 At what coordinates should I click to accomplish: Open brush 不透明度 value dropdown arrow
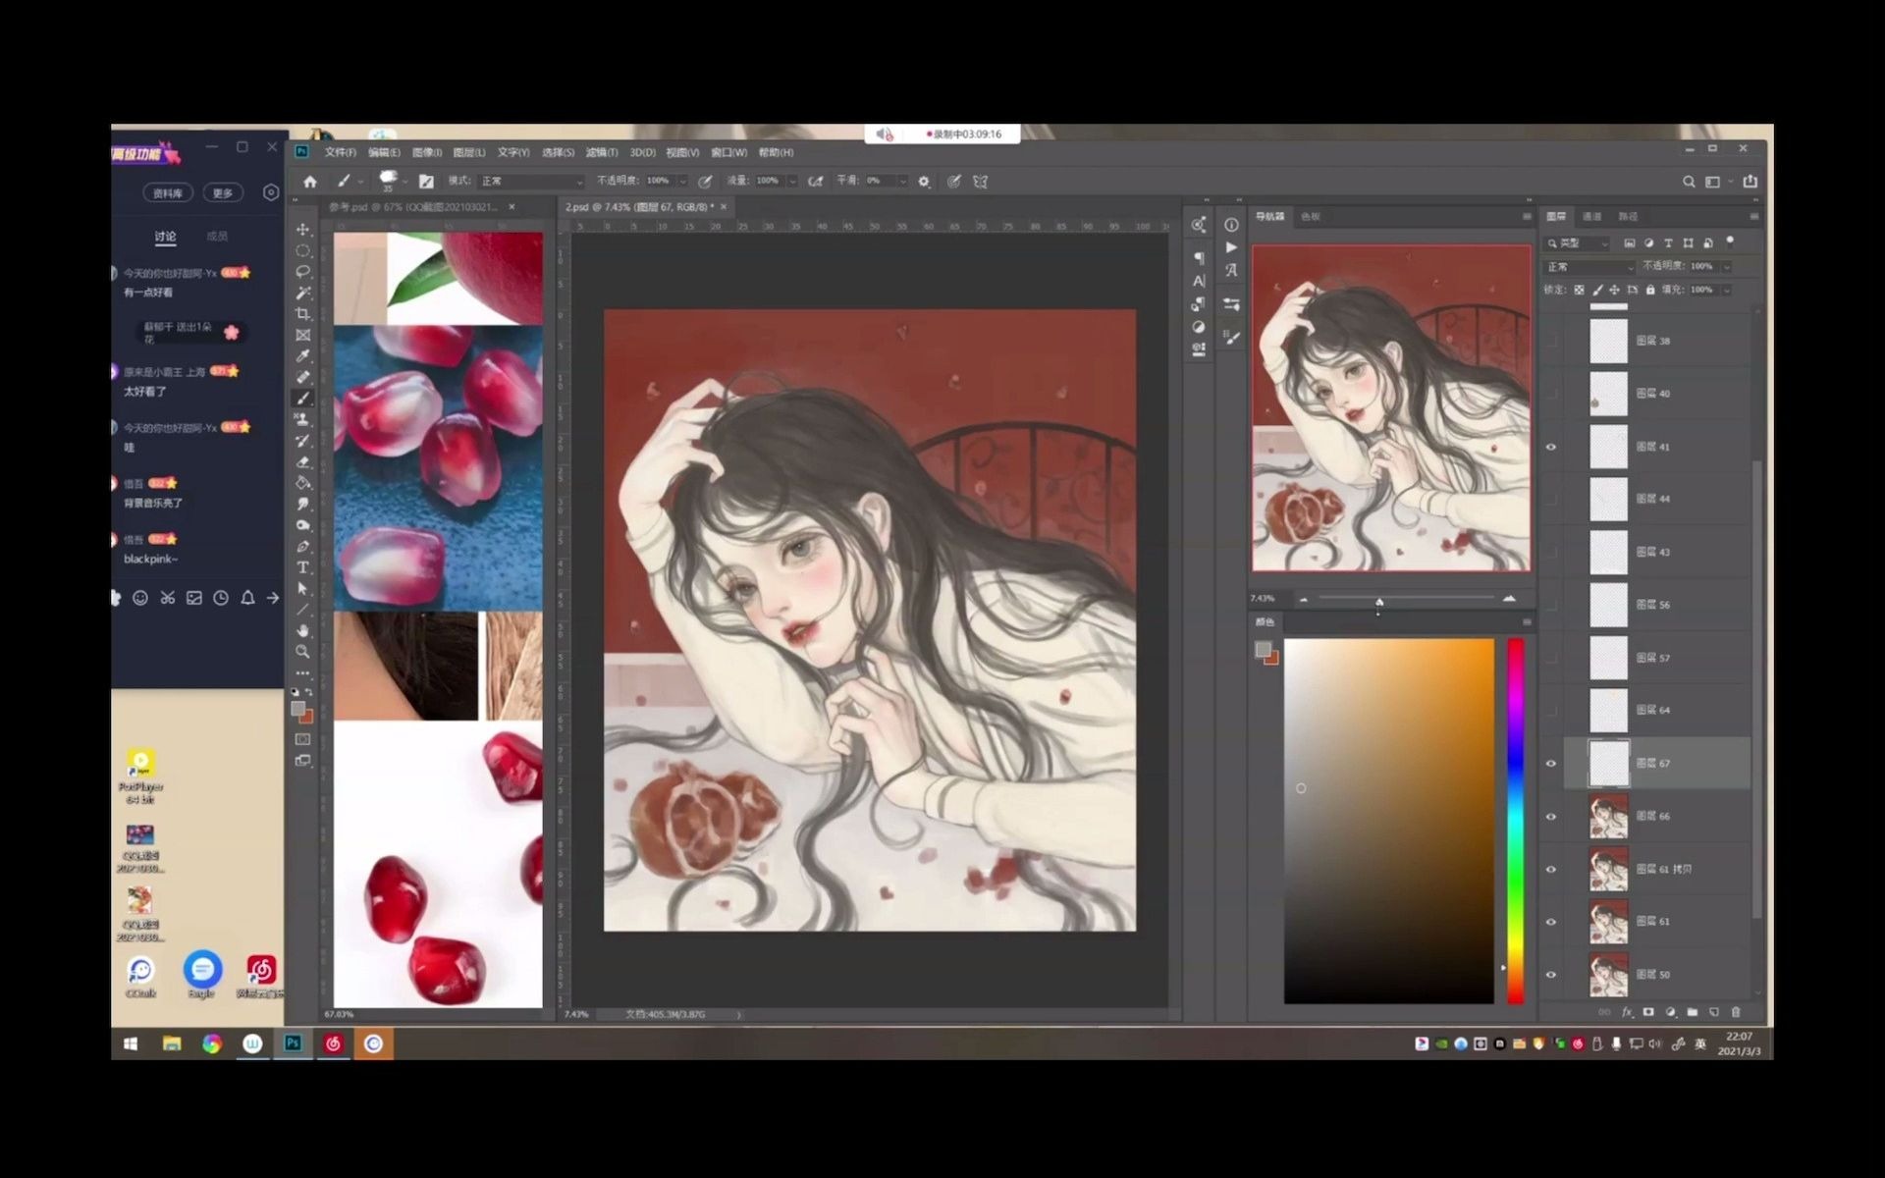click(682, 182)
